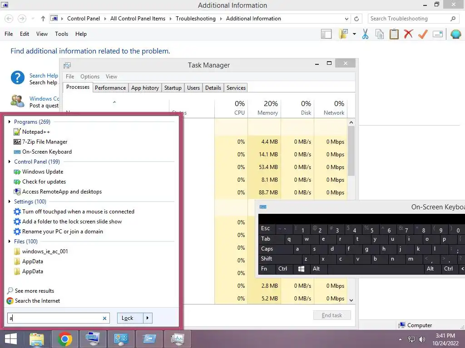Switch to Services tab

point(236,88)
